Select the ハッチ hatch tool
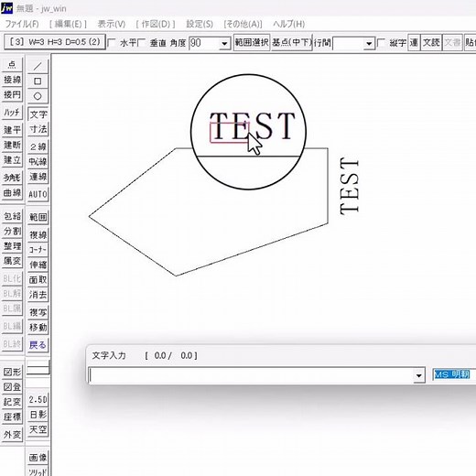The image size is (476, 476). click(x=12, y=113)
